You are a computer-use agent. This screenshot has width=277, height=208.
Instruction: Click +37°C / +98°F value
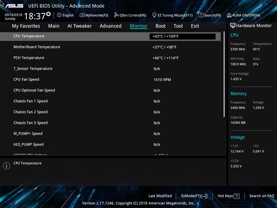click(x=165, y=47)
